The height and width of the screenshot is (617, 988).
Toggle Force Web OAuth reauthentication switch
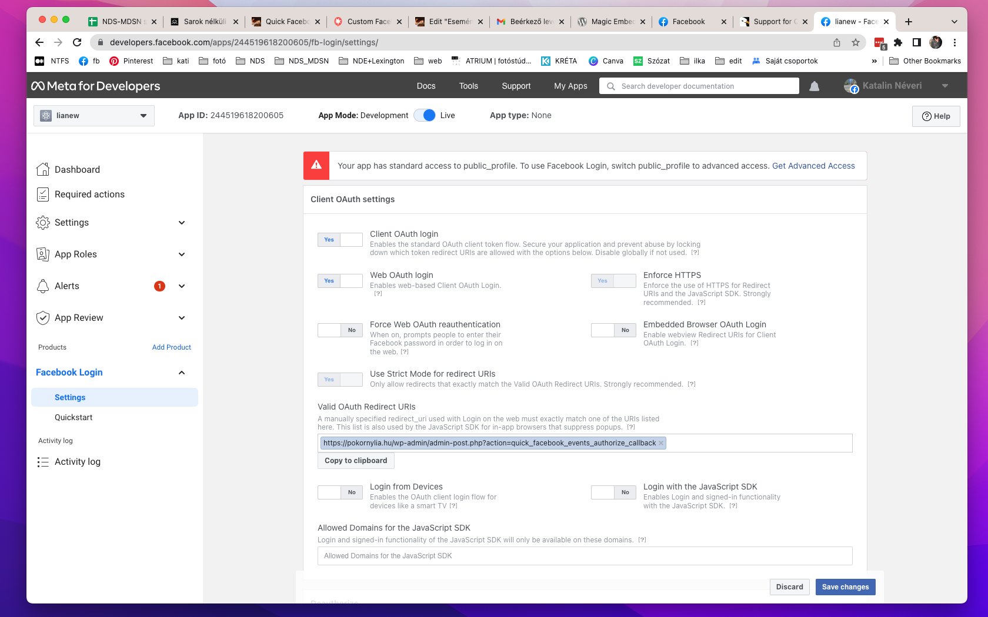340,330
